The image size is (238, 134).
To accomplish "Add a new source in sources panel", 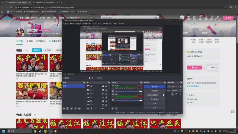I will (88, 108).
